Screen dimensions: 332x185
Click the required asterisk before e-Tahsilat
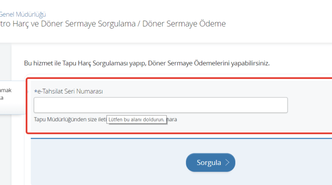click(x=35, y=91)
